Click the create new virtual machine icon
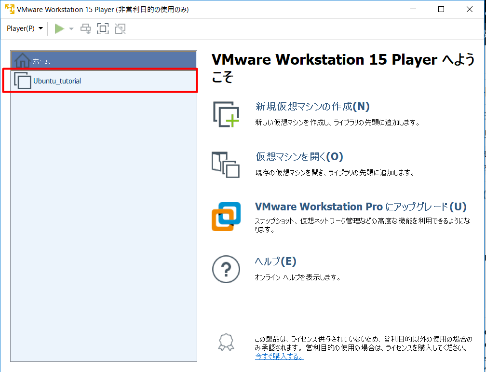 [x=226, y=114]
